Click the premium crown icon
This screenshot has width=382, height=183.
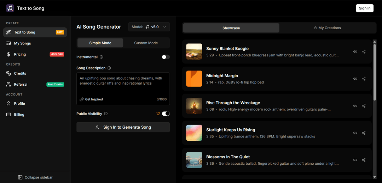tap(158, 114)
